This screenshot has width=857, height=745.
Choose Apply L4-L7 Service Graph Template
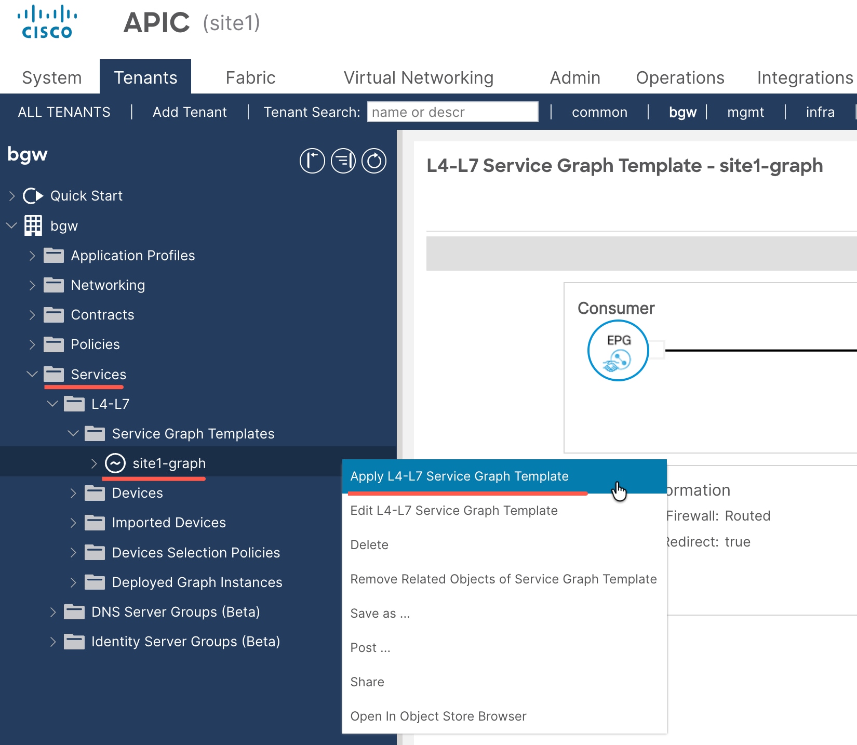pos(504,476)
